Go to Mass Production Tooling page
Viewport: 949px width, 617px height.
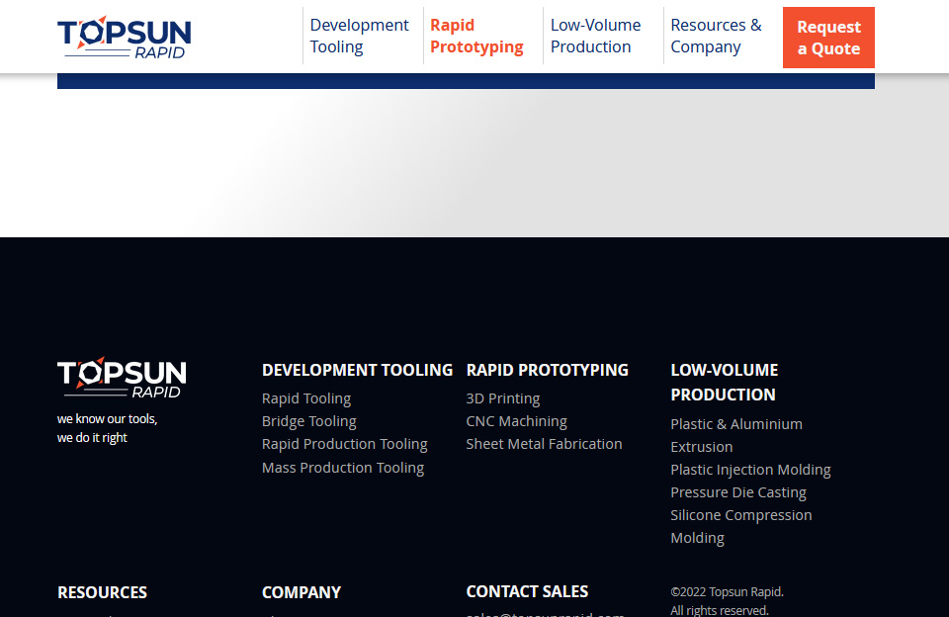pos(343,468)
